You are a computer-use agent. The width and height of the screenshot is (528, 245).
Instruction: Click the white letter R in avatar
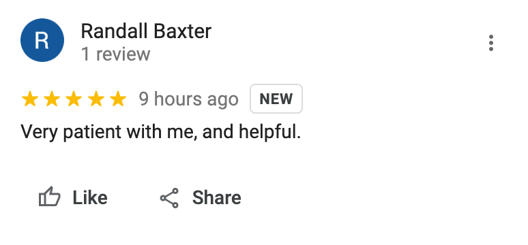[42, 40]
